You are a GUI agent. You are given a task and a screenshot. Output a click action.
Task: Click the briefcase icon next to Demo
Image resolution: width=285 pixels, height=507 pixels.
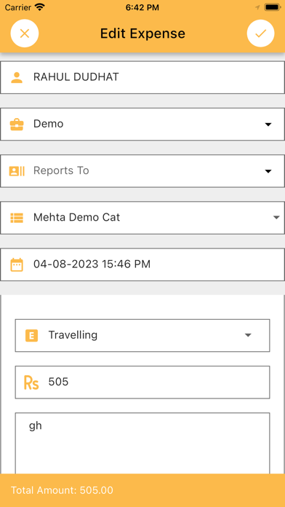[17, 124]
